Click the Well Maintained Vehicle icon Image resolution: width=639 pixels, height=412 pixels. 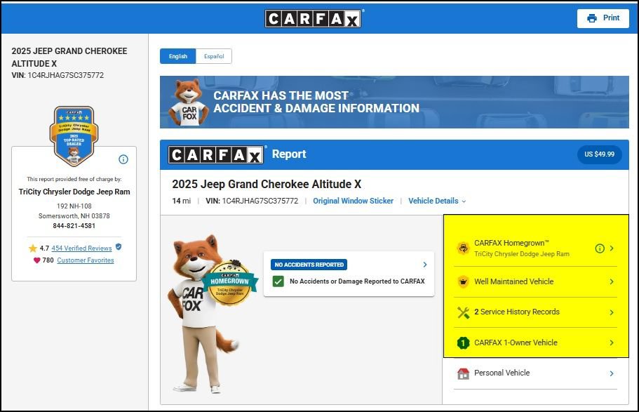click(463, 281)
